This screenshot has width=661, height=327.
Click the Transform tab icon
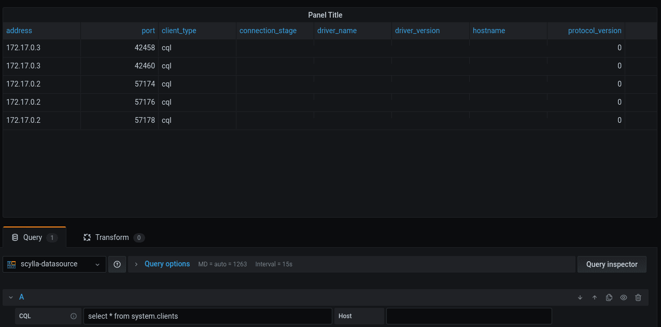(87, 237)
